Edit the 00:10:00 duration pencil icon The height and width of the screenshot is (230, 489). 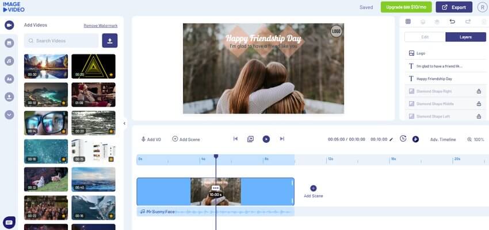[x=391, y=139]
